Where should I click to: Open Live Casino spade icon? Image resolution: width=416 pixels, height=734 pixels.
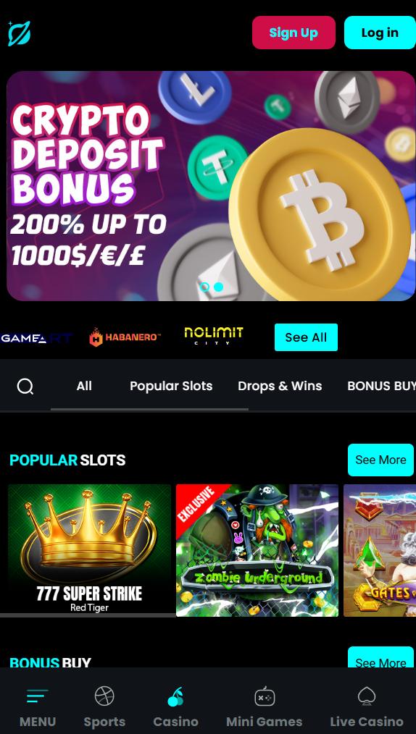(x=366, y=696)
